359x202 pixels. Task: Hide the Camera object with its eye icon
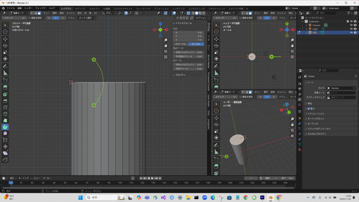click(351, 25)
